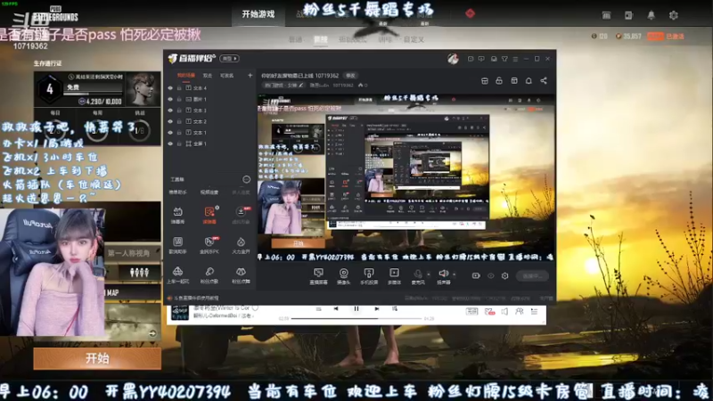Open the square-framed tool in second toolbox row
The image size is (713, 401).
[177, 245]
